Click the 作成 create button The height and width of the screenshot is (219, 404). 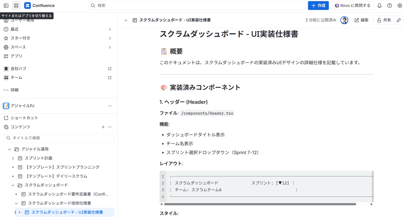point(318,5)
